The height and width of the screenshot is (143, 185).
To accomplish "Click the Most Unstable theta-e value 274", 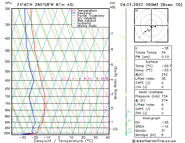I will [x=165, y=100].
